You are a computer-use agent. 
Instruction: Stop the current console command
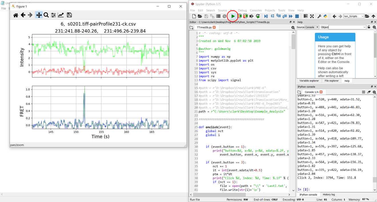364,92
